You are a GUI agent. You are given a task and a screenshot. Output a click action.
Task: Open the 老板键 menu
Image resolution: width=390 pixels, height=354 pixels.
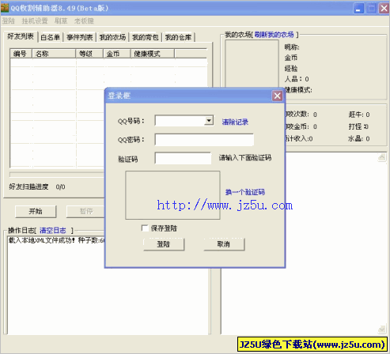click(84, 21)
